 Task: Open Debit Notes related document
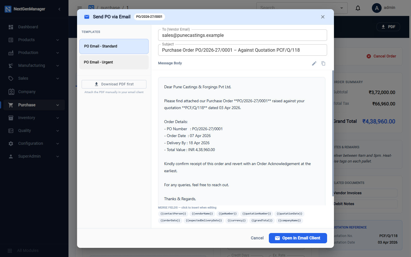pos(365,204)
